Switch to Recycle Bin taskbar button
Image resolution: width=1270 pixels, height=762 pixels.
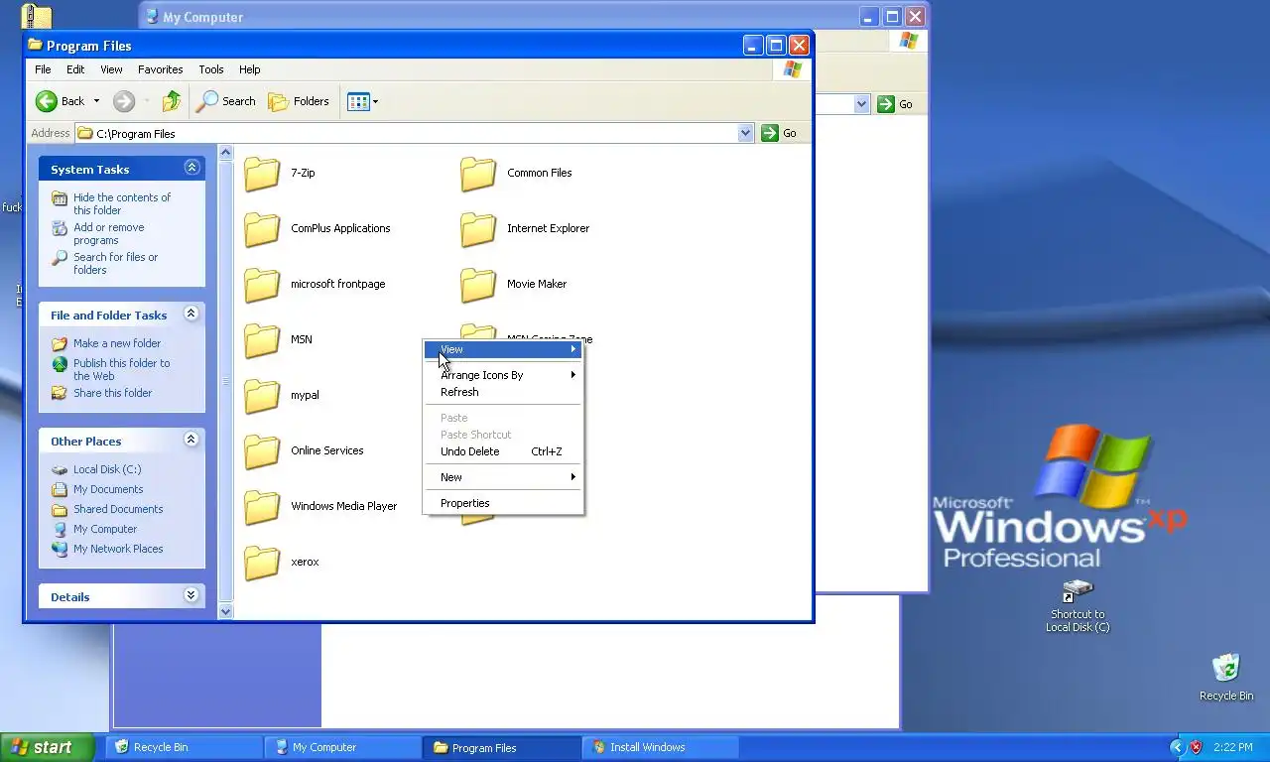pos(185,747)
